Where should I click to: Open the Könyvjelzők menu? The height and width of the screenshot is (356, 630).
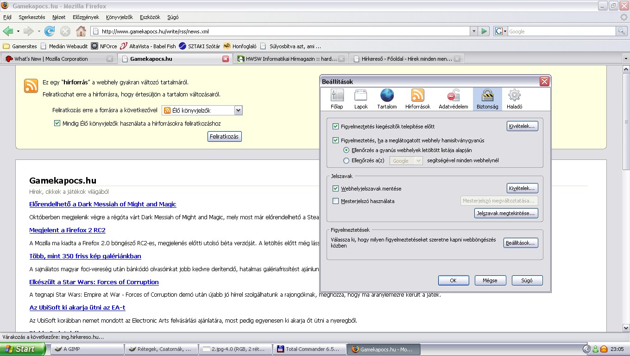[120, 17]
